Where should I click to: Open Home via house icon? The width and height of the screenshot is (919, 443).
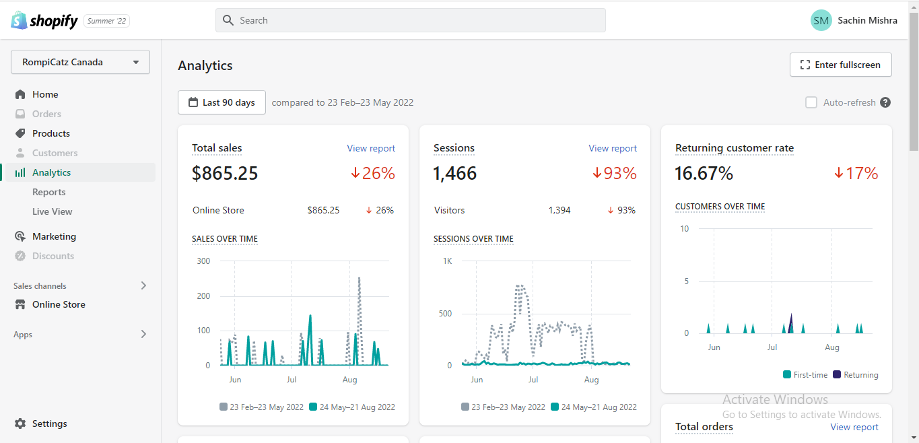(x=20, y=94)
